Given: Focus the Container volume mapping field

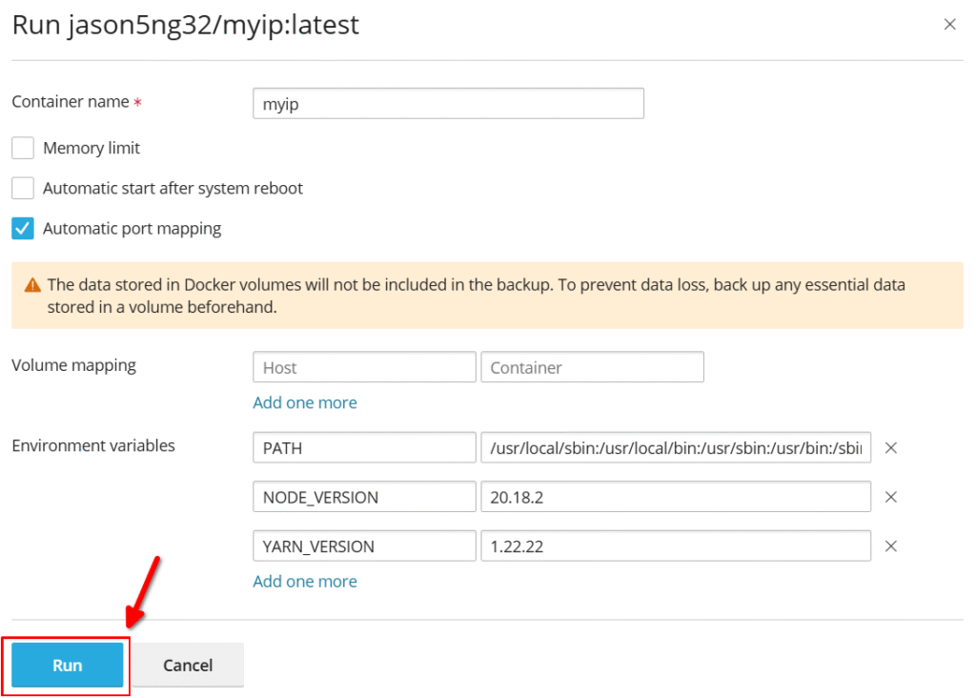Looking at the screenshot, I should 592,367.
